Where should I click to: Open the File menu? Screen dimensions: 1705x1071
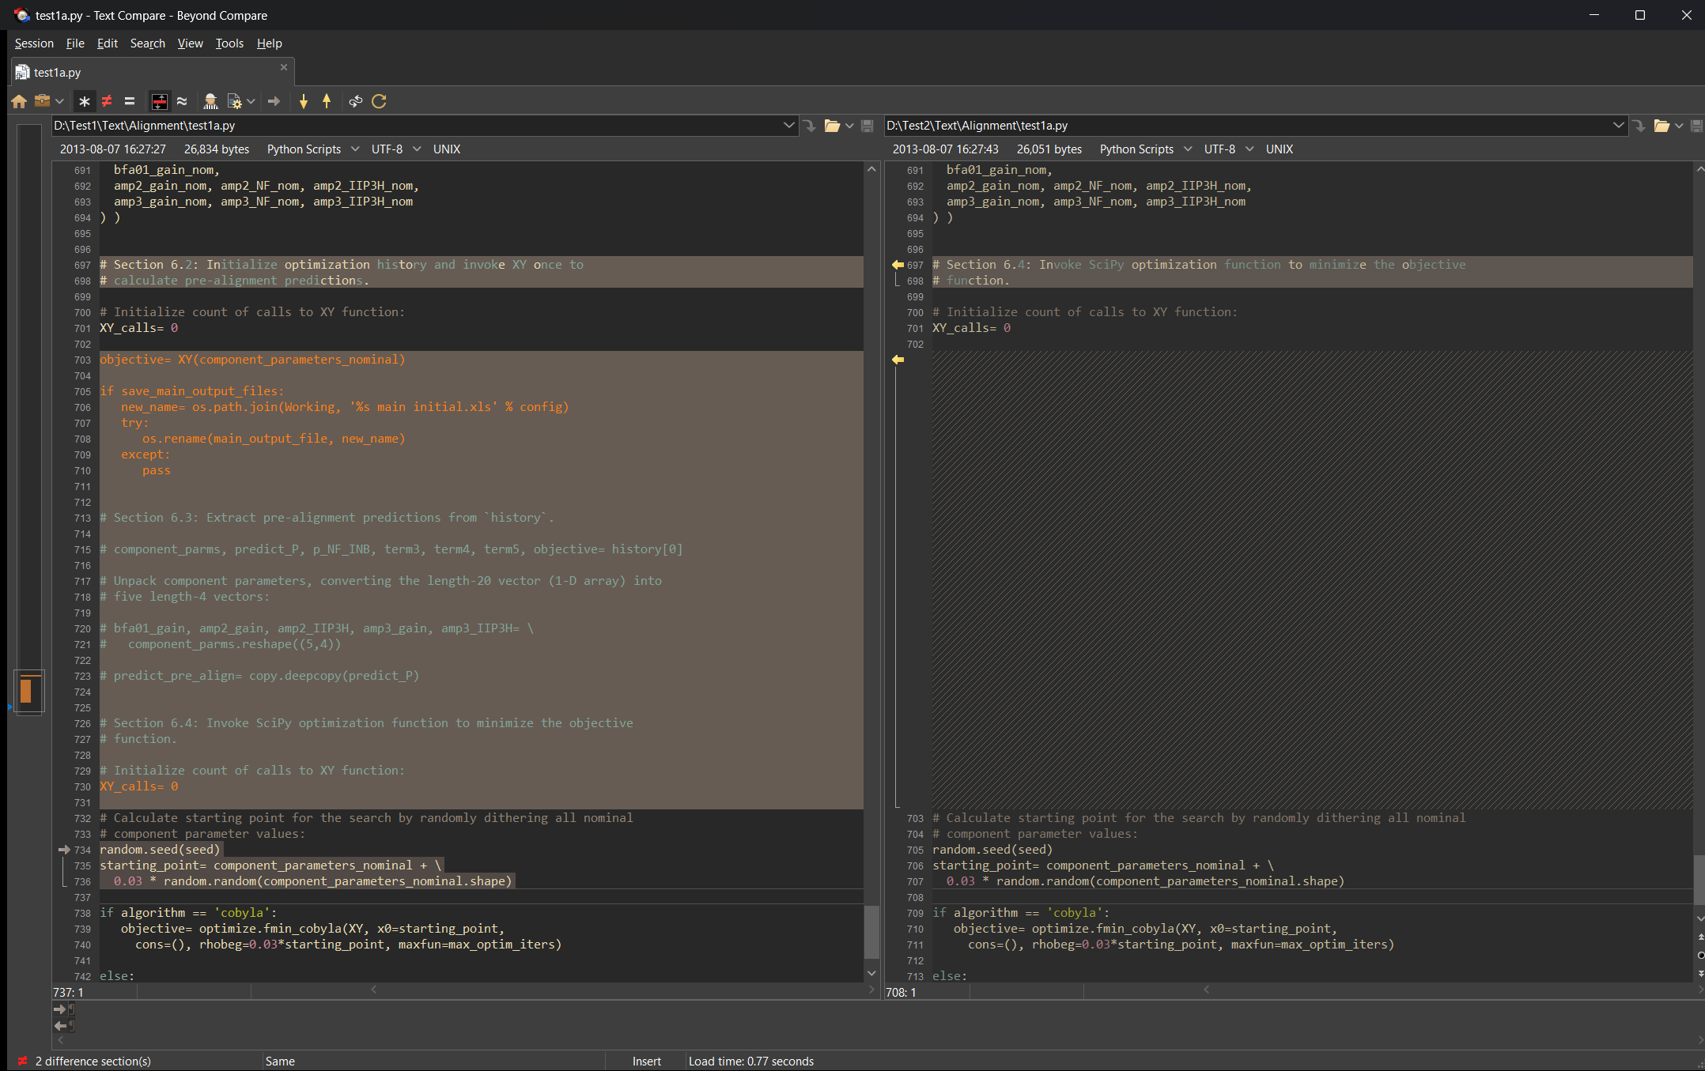[x=75, y=43]
